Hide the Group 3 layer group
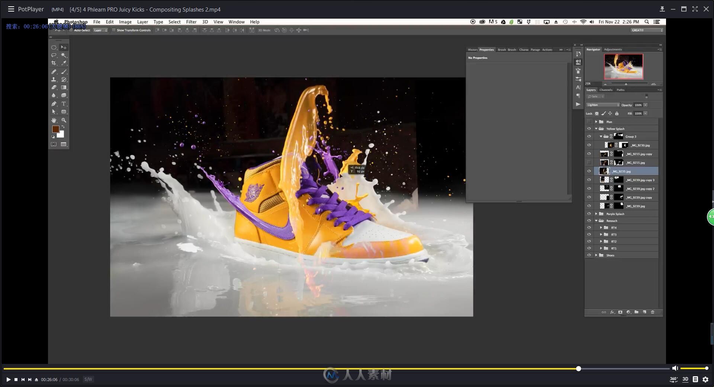This screenshot has height=387, width=714. point(589,137)
